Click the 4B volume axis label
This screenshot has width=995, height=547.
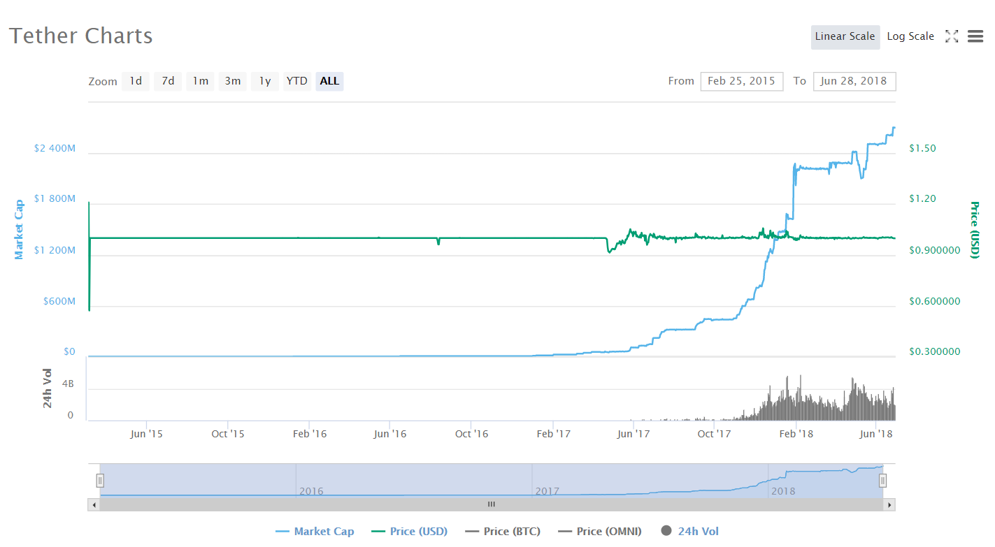pyautogui.click(x=68, y=384)
